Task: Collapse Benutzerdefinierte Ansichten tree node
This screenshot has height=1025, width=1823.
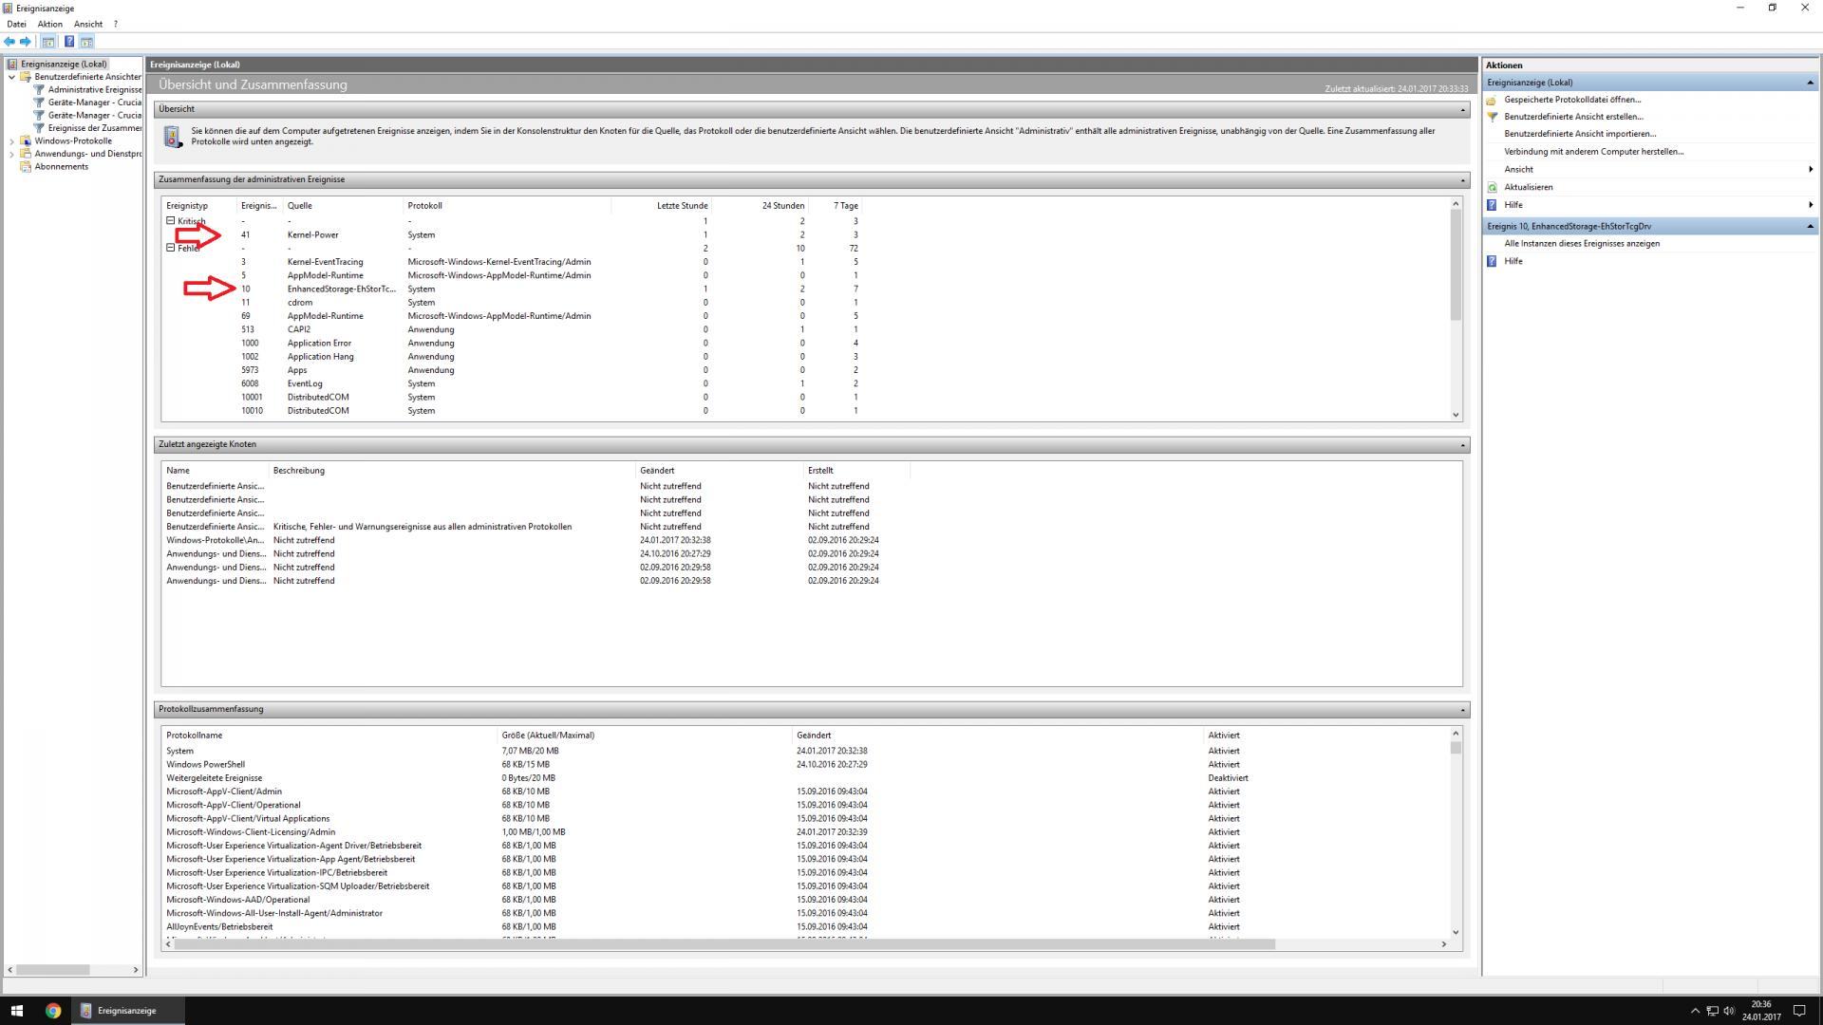Action: [11, 77]
